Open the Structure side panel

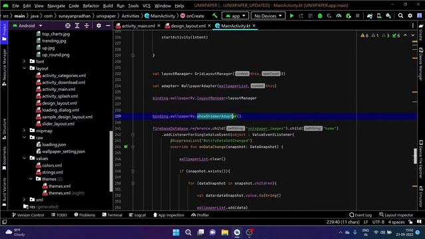click(x=4, y=129)
